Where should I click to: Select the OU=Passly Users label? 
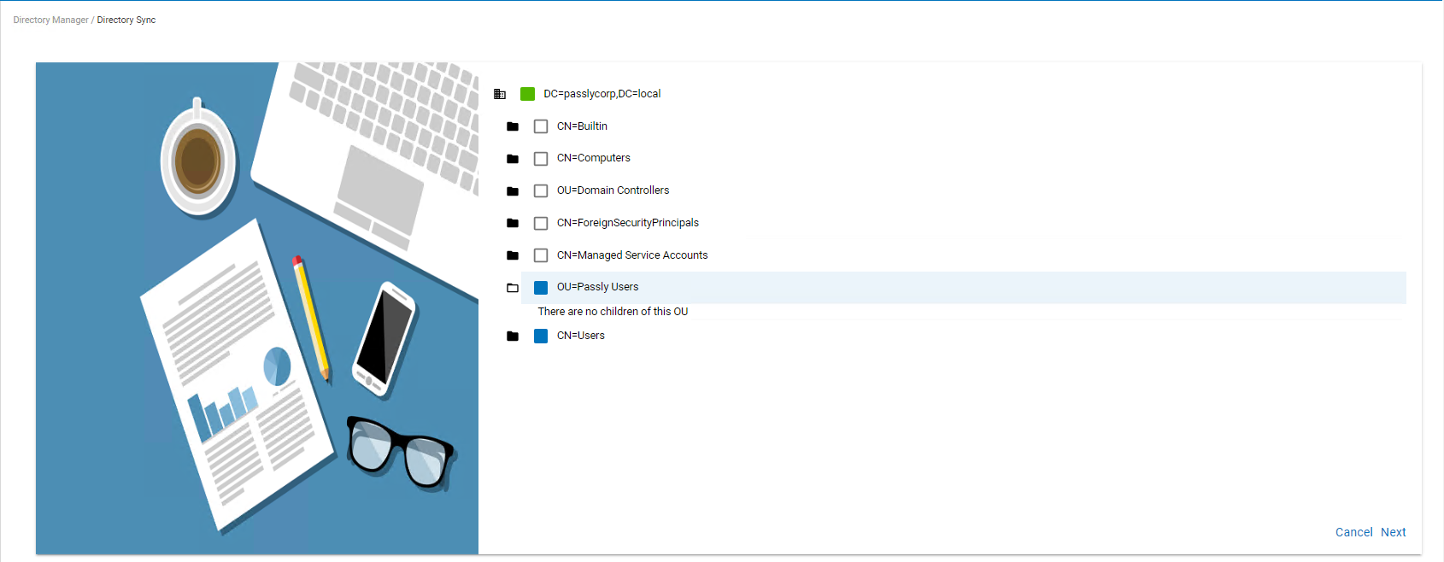pyautogui.click(x=597, y=287)
